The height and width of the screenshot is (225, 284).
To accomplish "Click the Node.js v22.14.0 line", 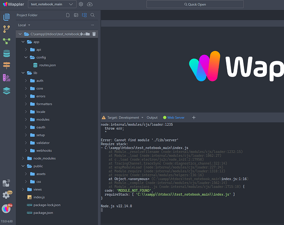I will (117, 206).
